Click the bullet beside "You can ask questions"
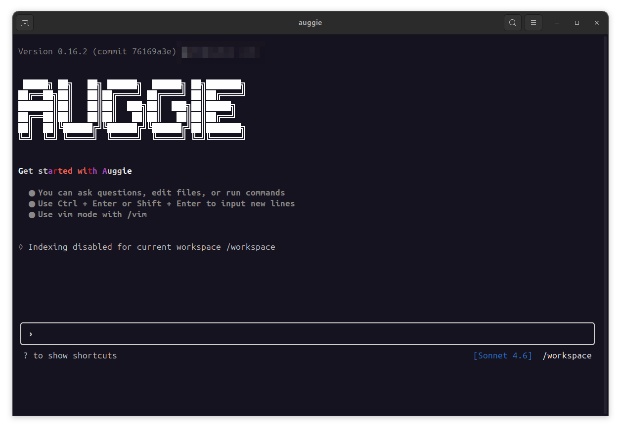This screenshot has height=430, width=621. [x=31, y=193]
